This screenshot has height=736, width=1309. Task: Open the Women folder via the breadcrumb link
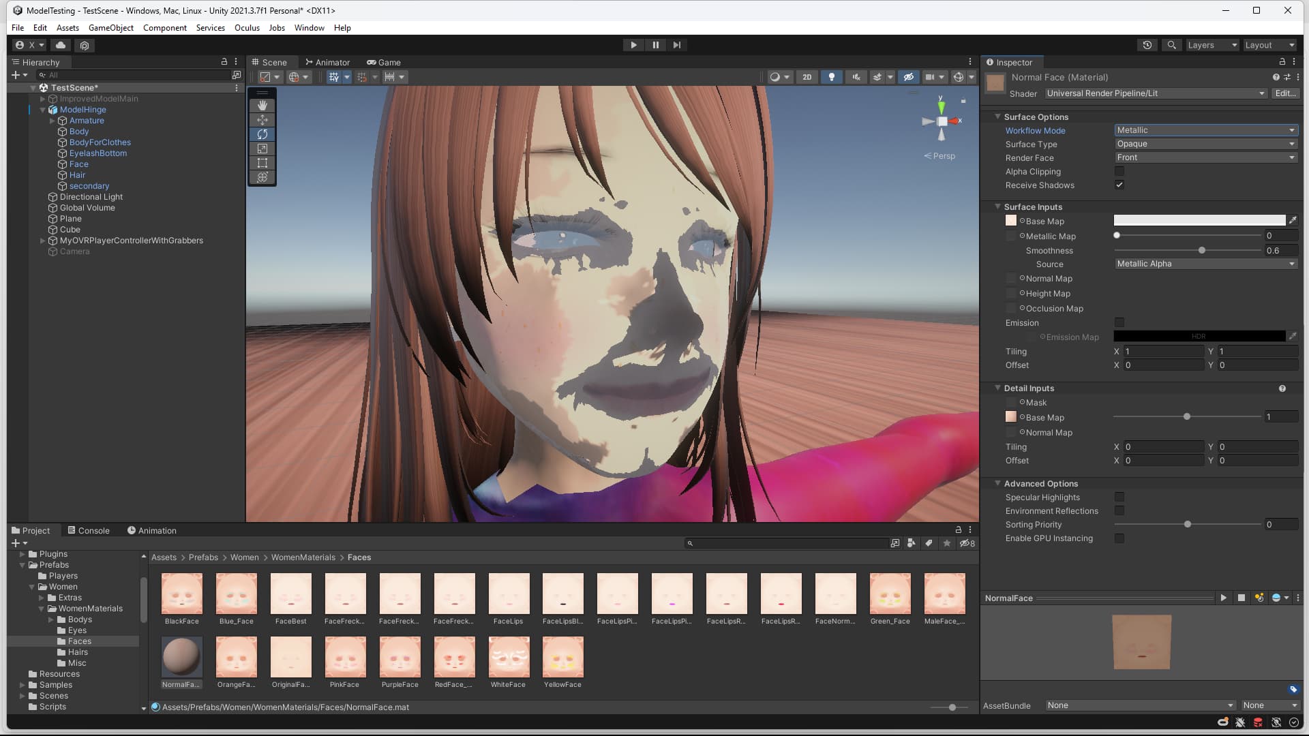243,557
